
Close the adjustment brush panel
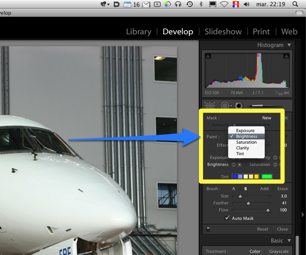point(282,229)
